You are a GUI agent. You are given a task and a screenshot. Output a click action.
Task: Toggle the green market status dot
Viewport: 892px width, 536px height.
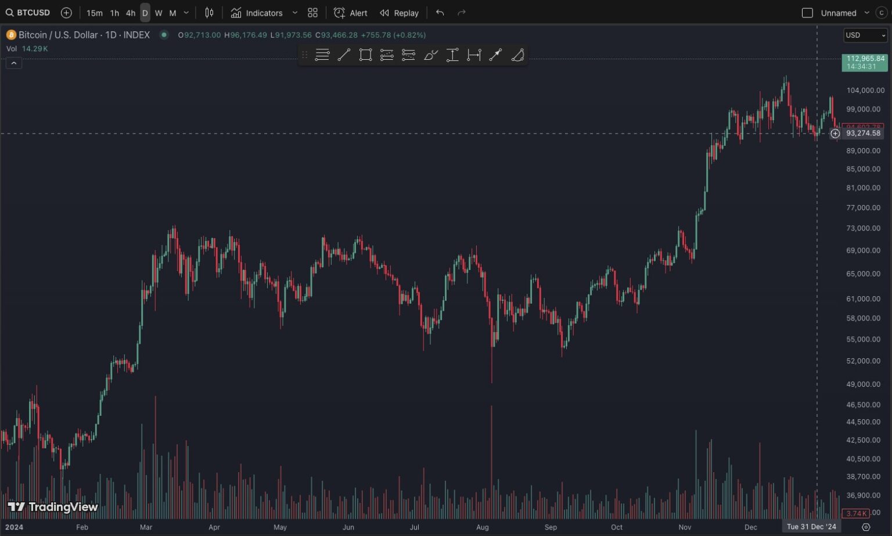point(164,35)
